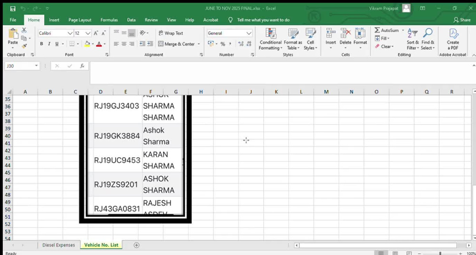Toggle Center alignment
476x255 pixels.
click(x=124, y=44)
